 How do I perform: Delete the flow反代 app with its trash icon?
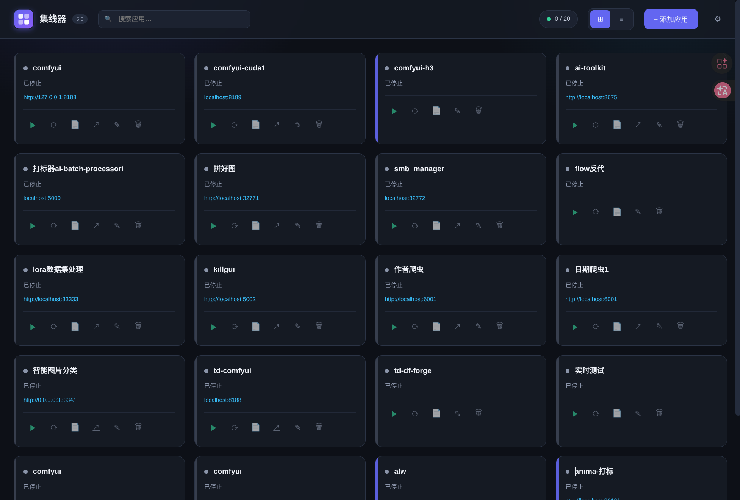659,212
